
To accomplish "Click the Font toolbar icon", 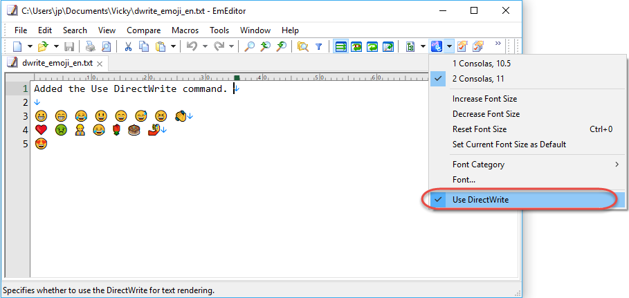I will point(437,46).
